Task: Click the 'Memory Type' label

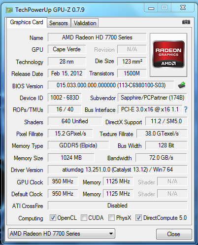Action: pos(28,146)
